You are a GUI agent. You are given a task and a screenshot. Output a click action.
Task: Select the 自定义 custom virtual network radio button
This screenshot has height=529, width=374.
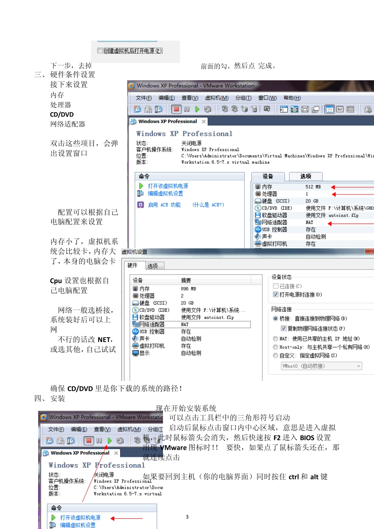tap(276, 355)
